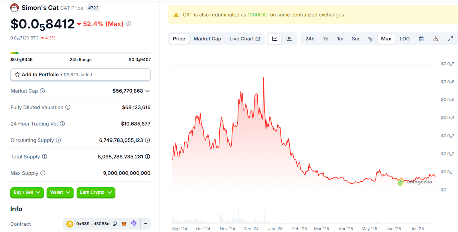Open Fully Diluted Valuation info icon

pos(68,107)
